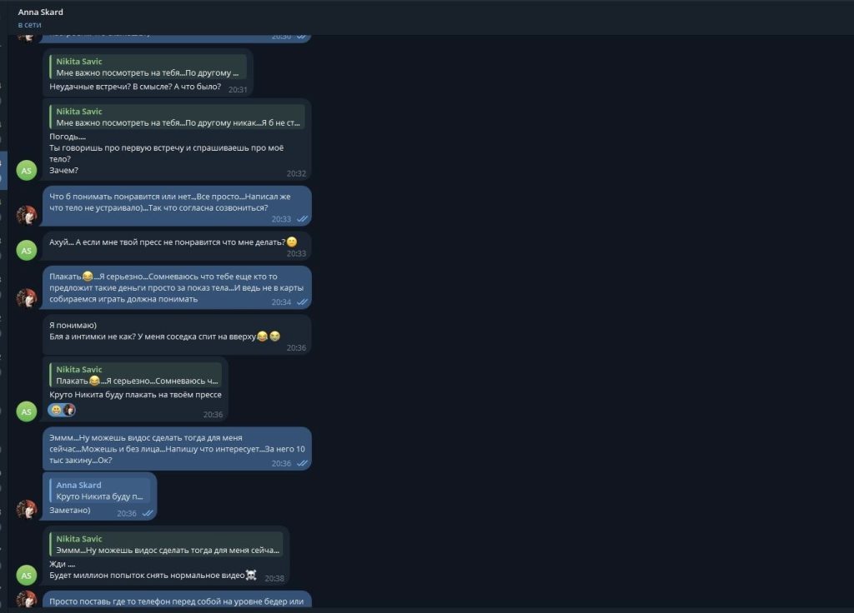
Task: Jump to quoted Nikita Savic reply at 20:31
Action: (148, 67)
